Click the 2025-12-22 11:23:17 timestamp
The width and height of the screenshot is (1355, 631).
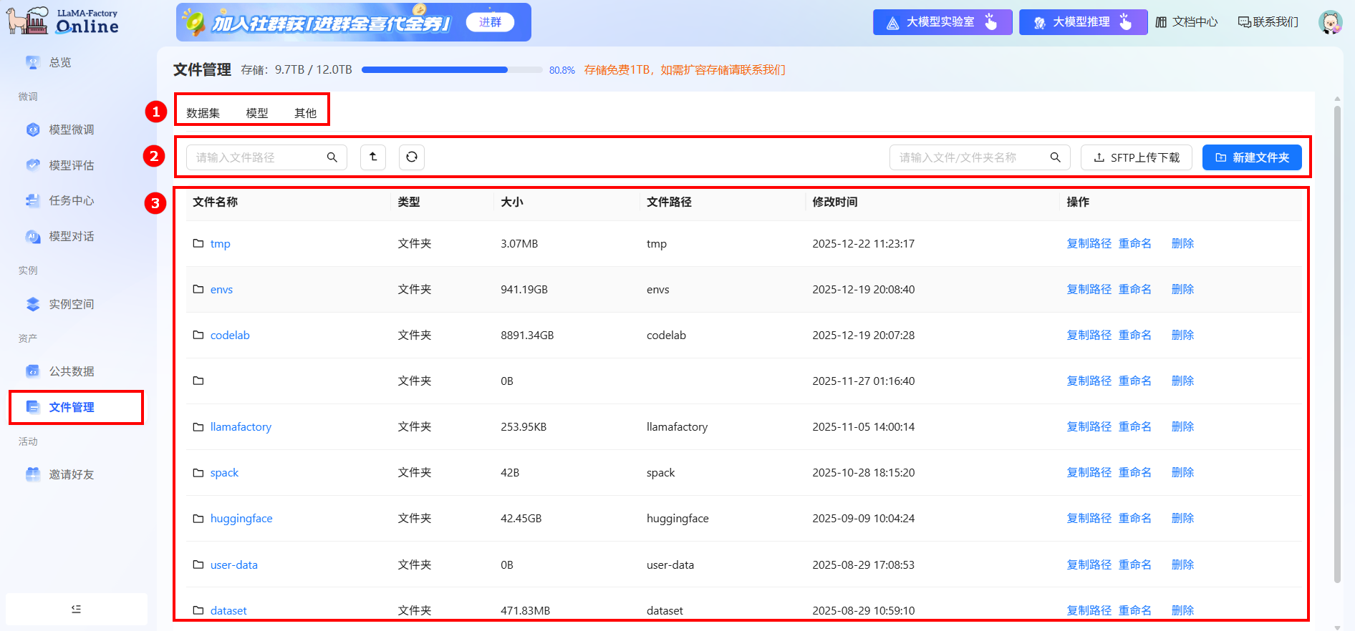click(863, 244)
